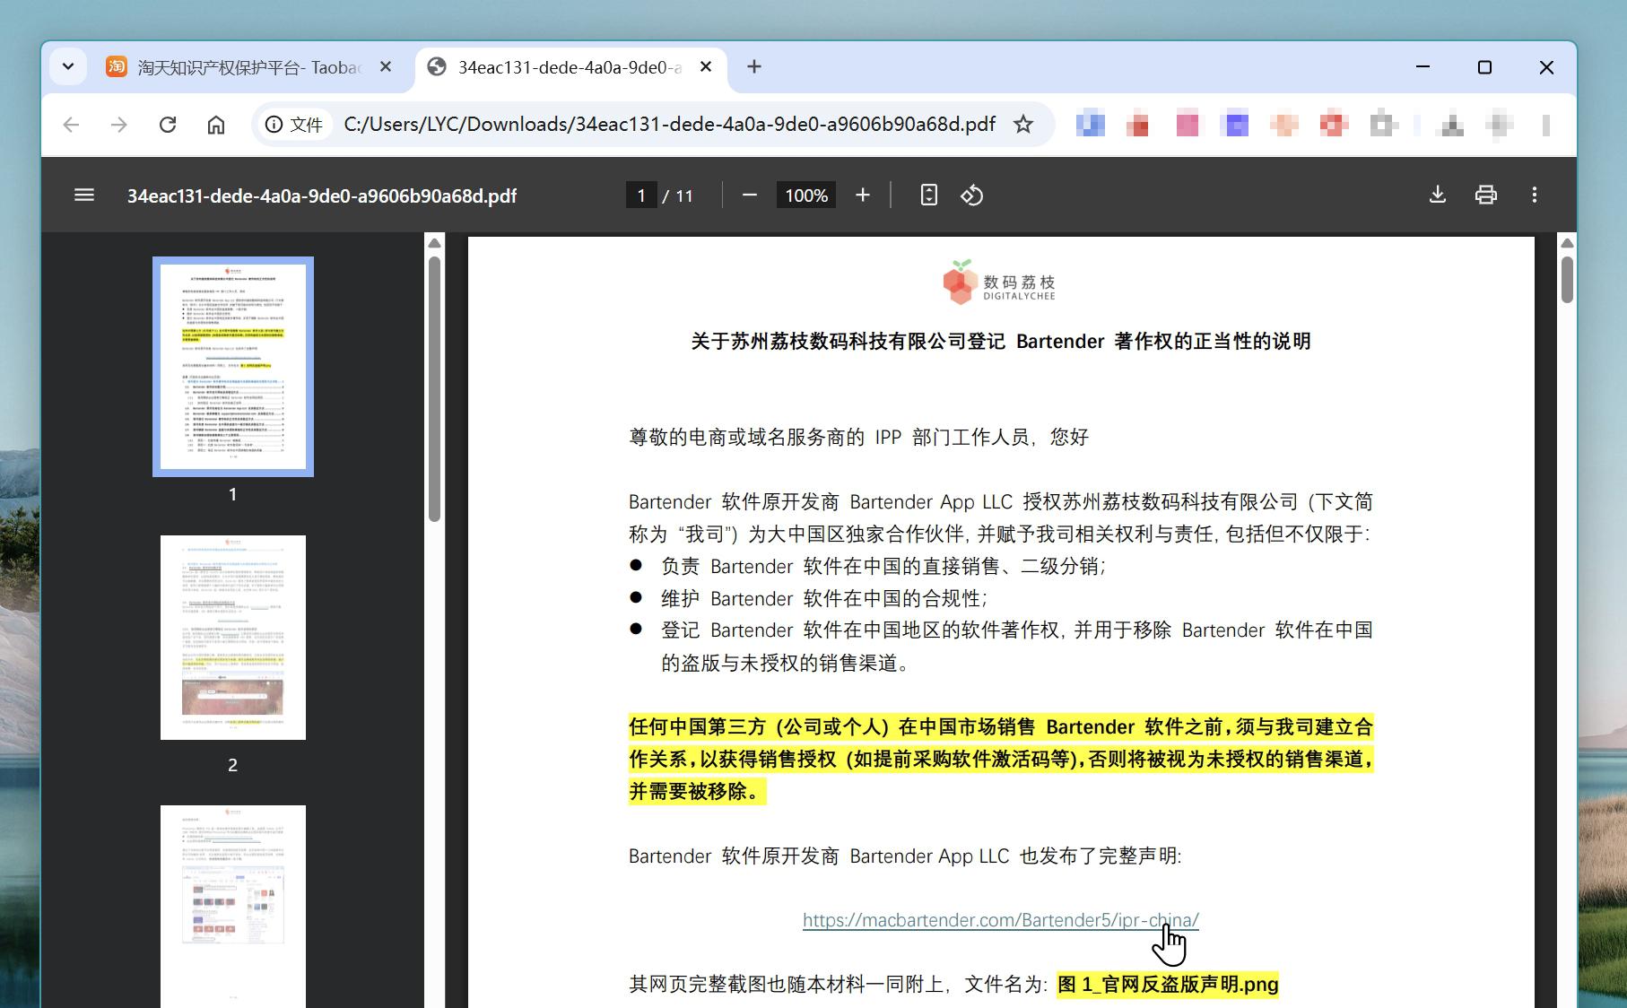Open the PDF viewer more actions menu
This screenshot has width=1627, height=1008.
(x=1535, y=196)
